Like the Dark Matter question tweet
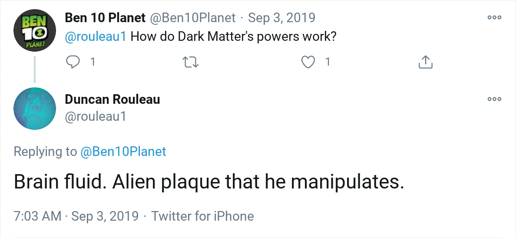The image size is (516, 238). [x=308, y=62]
